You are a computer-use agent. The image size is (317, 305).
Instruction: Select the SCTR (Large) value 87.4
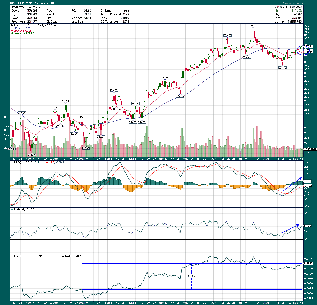click(x=126, y=22)
